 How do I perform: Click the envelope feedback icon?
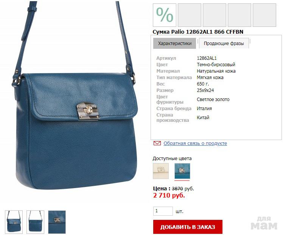click(x=157, y=143)
